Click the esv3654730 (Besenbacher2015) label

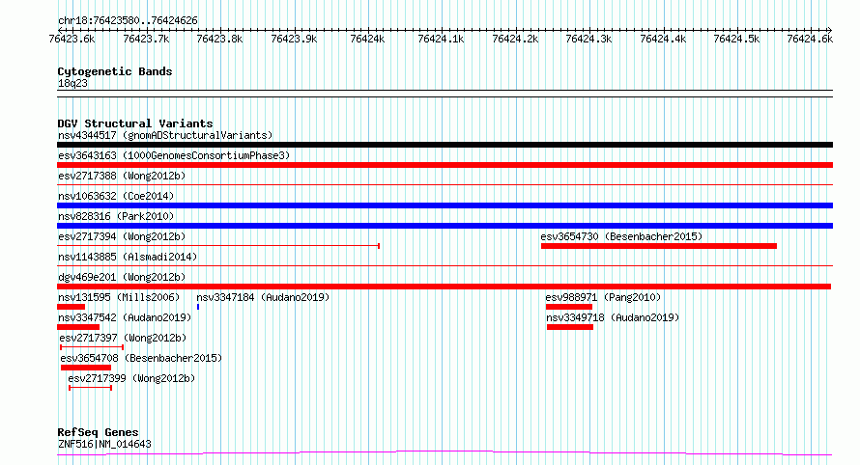621,236
